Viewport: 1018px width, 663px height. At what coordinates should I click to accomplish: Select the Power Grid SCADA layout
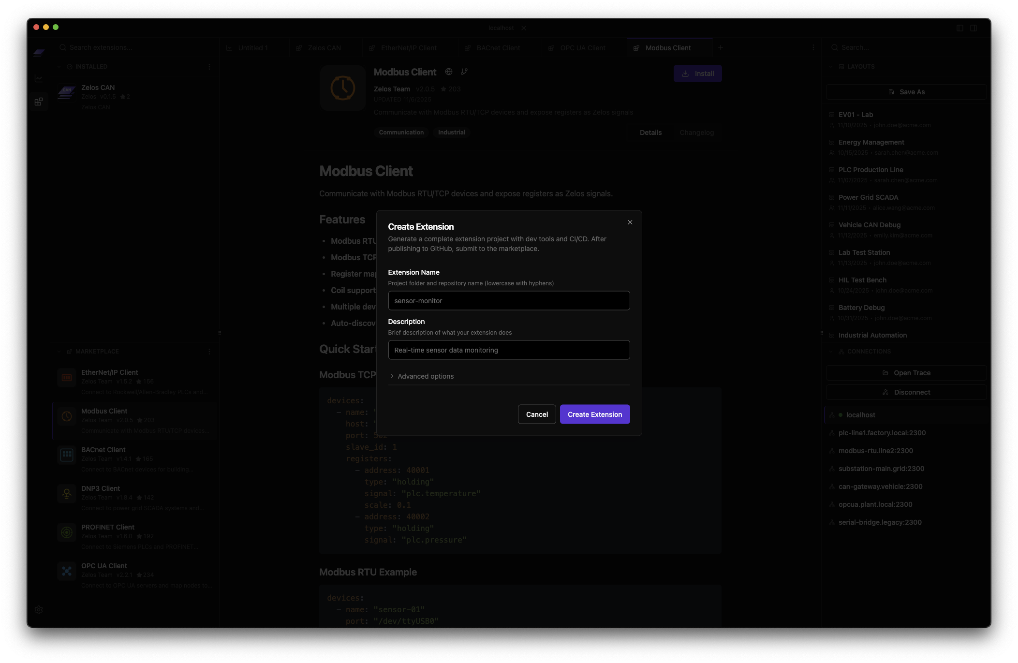click(868, 197)
